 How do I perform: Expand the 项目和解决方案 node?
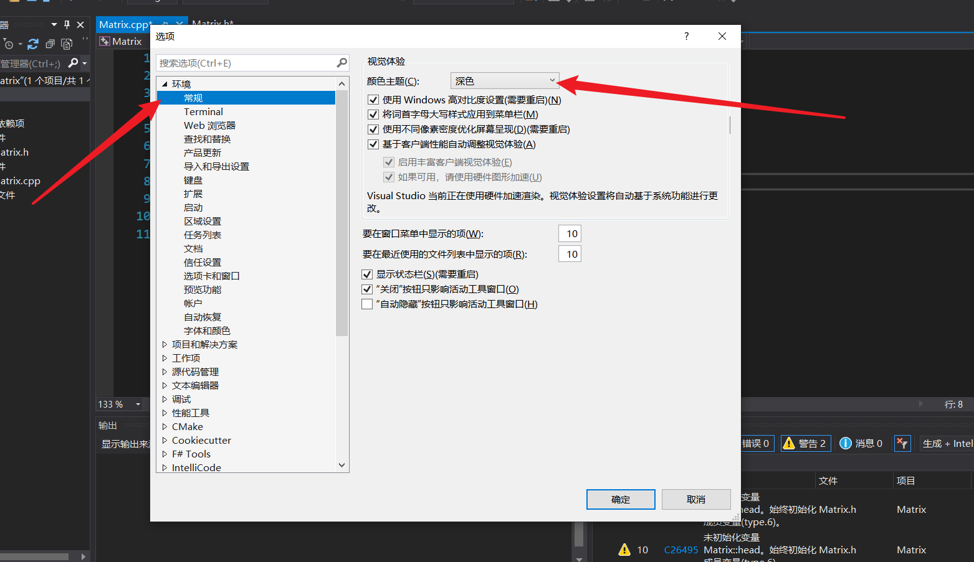[x=165, y=344]
